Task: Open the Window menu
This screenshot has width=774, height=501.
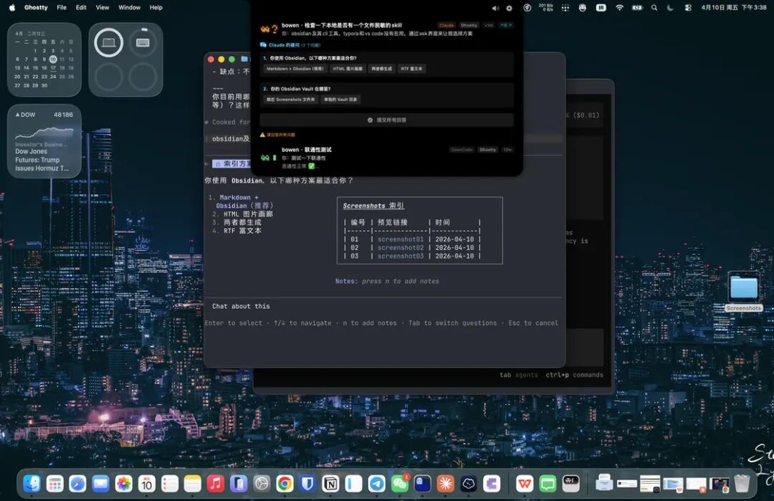Action: [129, 7]
